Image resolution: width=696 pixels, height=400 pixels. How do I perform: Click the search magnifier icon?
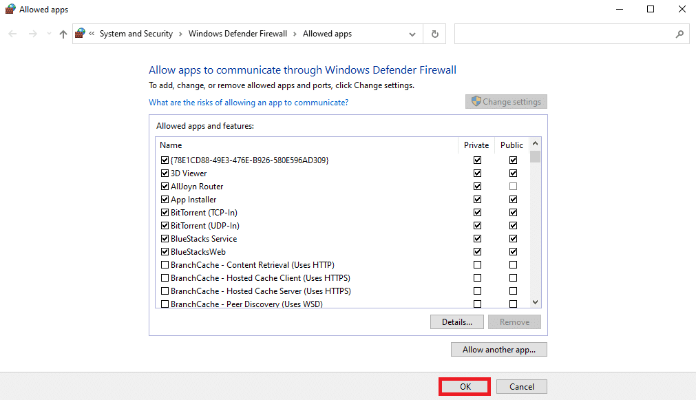tap(679, 34)
